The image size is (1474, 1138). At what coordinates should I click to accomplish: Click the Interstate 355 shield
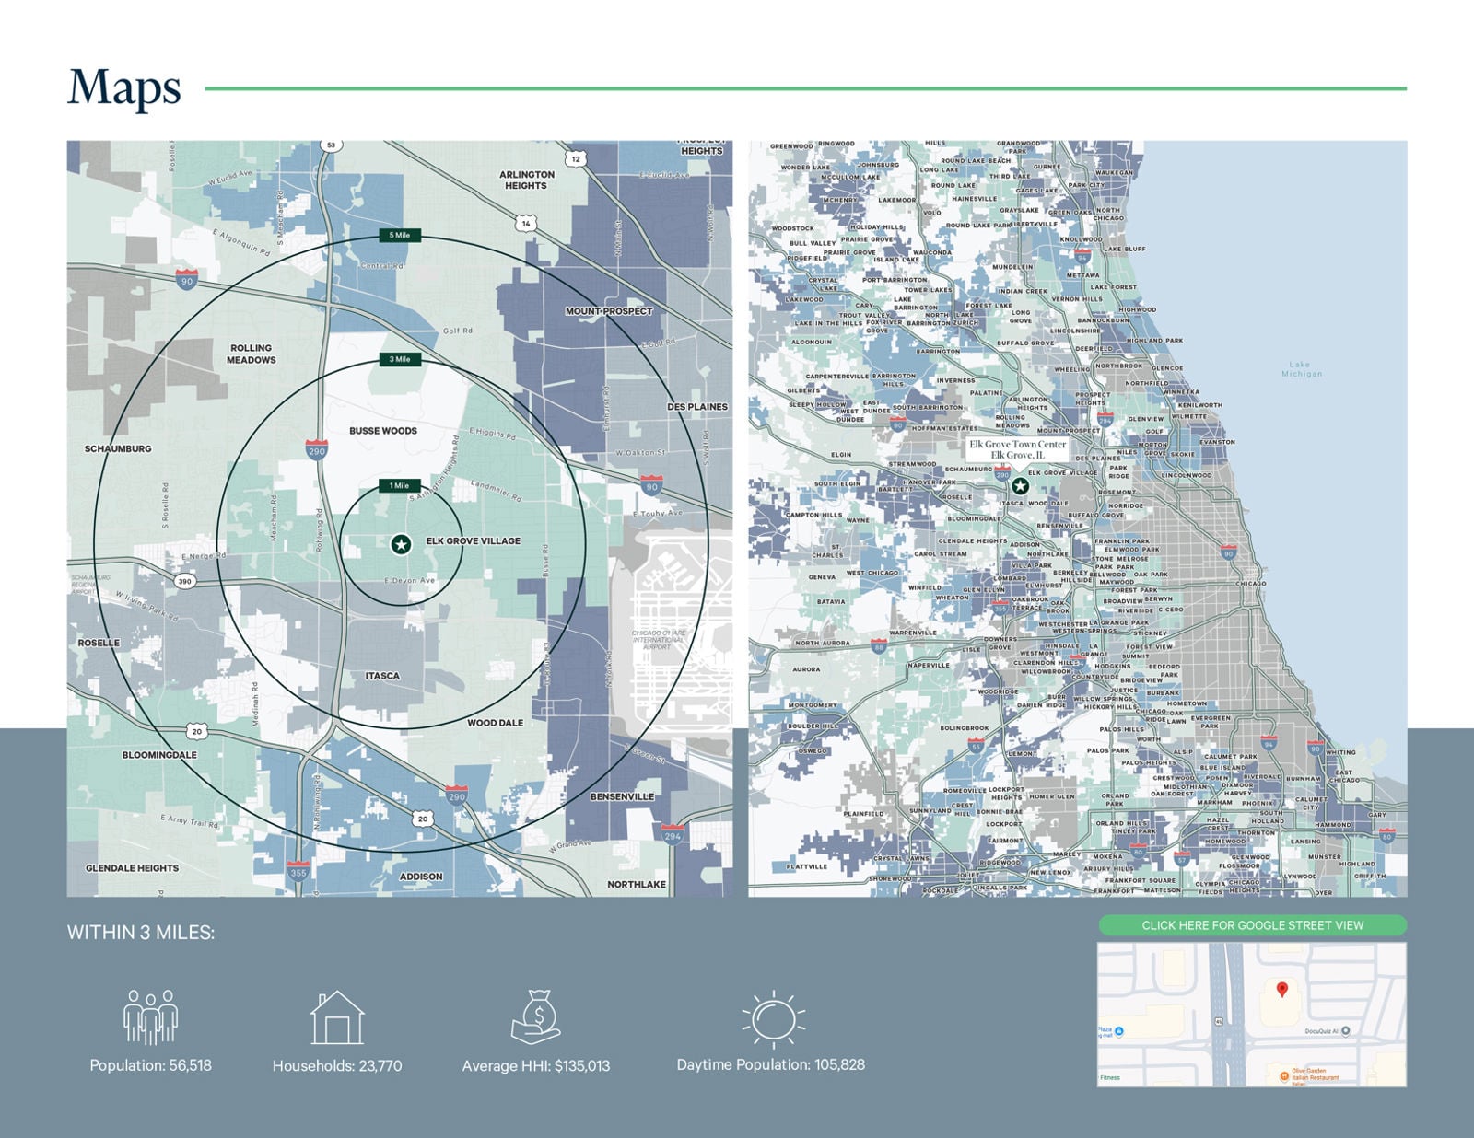(298, 871)
